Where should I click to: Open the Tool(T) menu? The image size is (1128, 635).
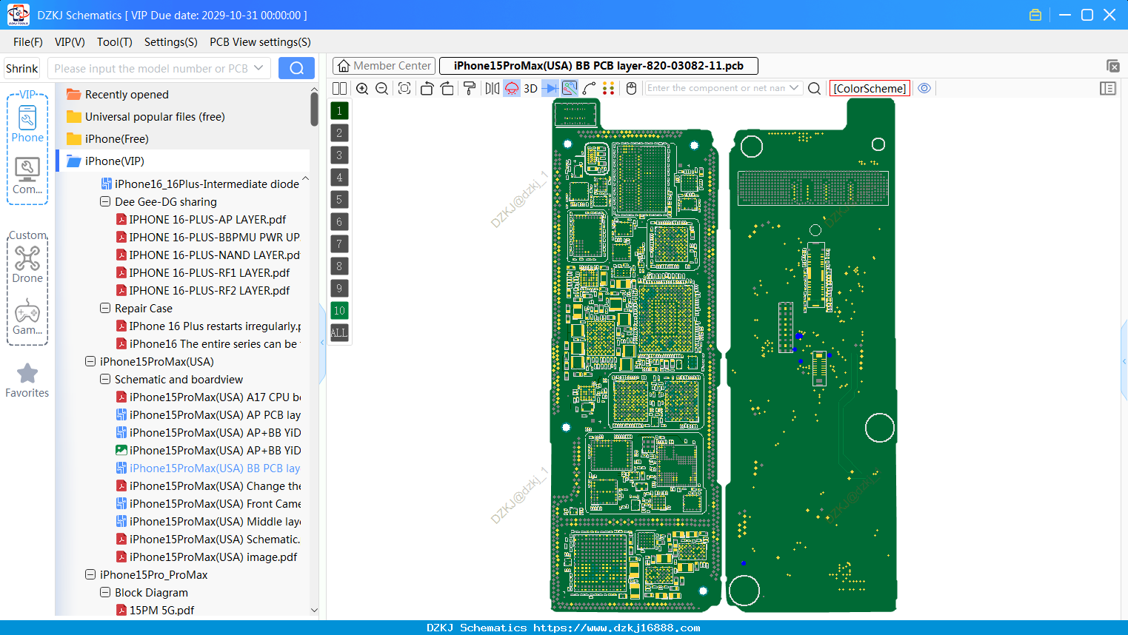pos(115,42)
